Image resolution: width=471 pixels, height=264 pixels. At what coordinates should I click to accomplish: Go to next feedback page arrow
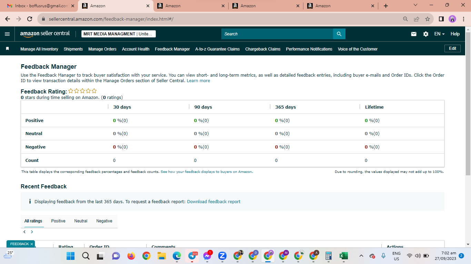pyautogui.click(x=32, y=232)
